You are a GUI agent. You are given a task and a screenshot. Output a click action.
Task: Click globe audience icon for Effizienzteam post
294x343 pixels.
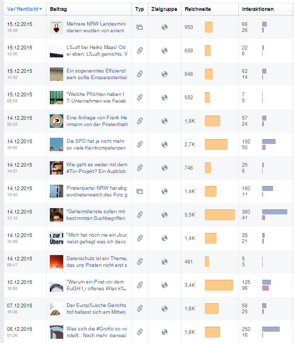(165, 74)
